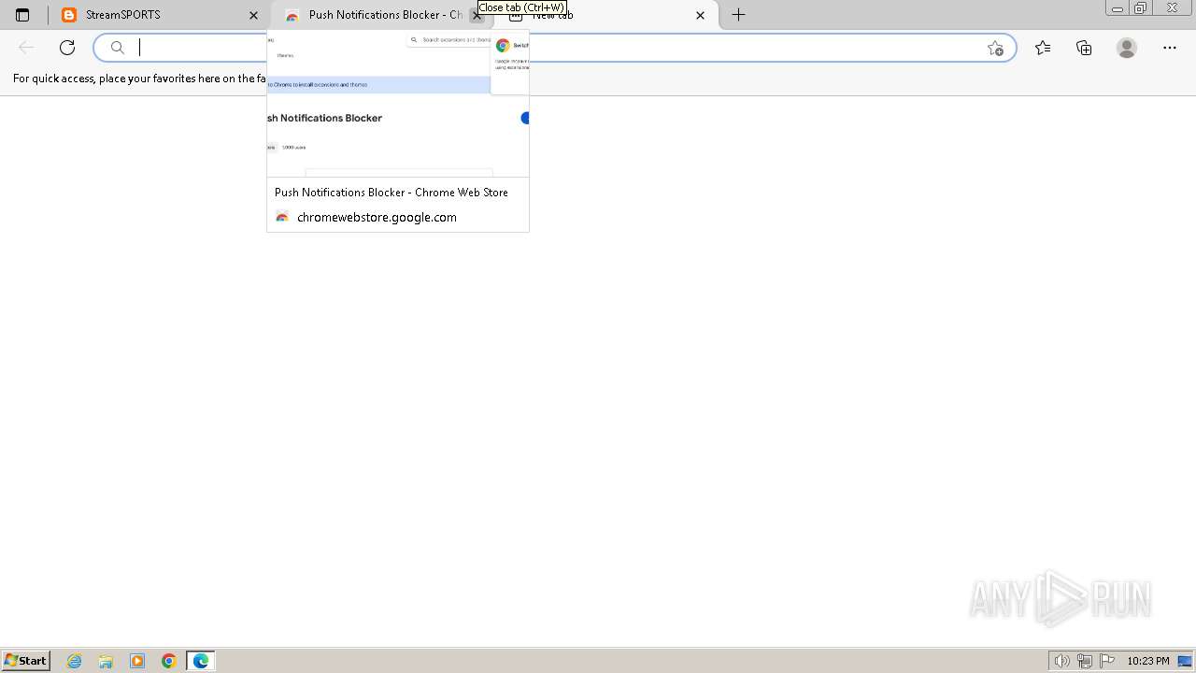Open File Explorer from taskbar
The width and height of the screenshot is (1196, 673).
point(106,661)
